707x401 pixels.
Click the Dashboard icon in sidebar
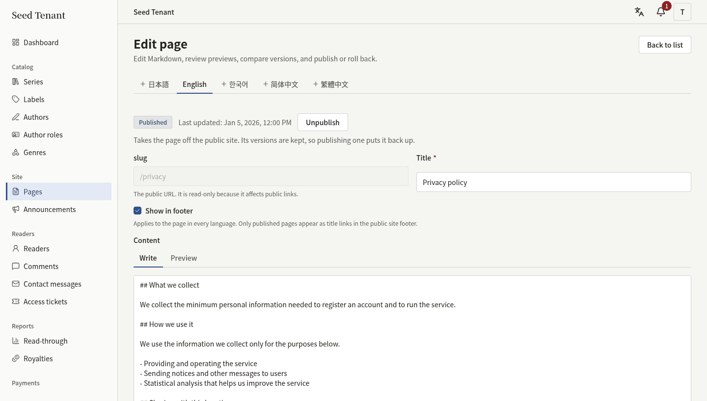click(16, 42)
